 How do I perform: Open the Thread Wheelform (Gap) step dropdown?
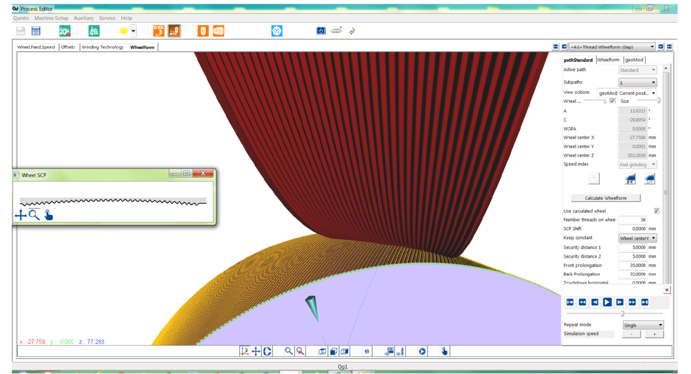612,47
